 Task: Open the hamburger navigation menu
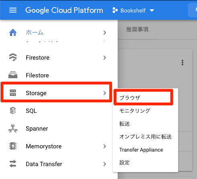[x=13, y=10]
